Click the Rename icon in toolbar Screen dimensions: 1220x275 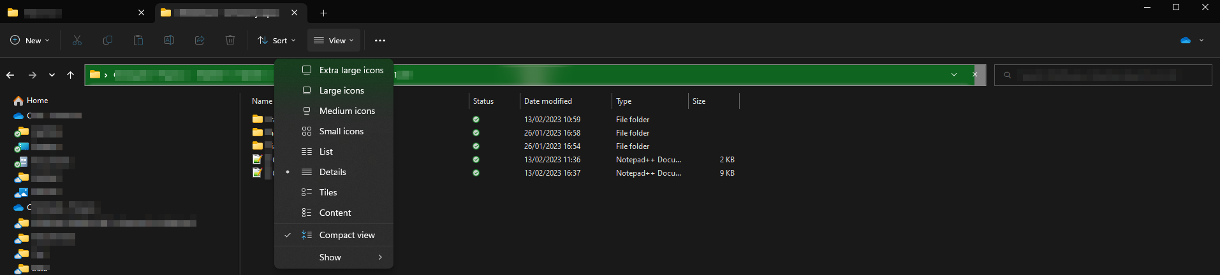169,40
